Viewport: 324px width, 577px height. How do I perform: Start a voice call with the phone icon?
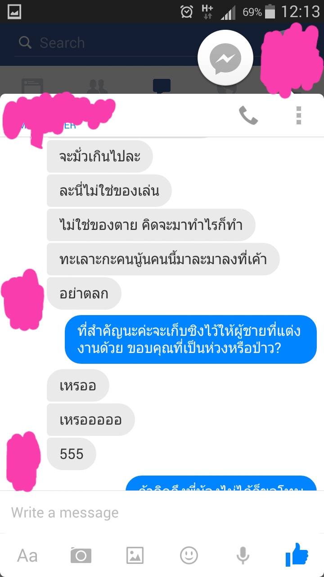tap(248, 116)
